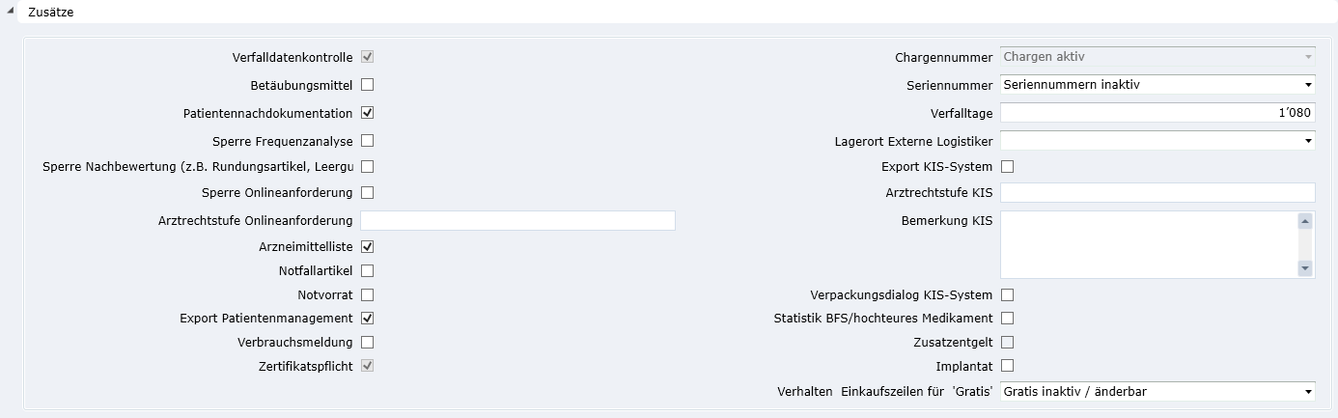Uncheck Patientennachdokumentation checkbox
The height and width of the screenshot is (418, 1338).
[368, 113]
